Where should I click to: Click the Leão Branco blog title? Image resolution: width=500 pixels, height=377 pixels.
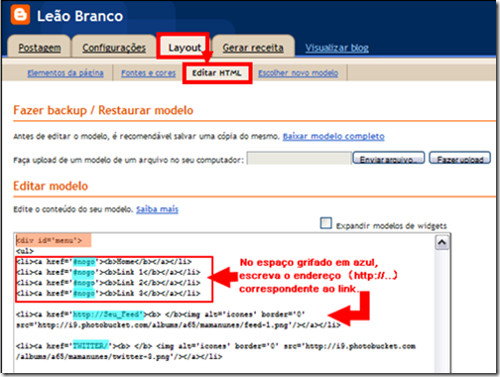tap(79, 16)
